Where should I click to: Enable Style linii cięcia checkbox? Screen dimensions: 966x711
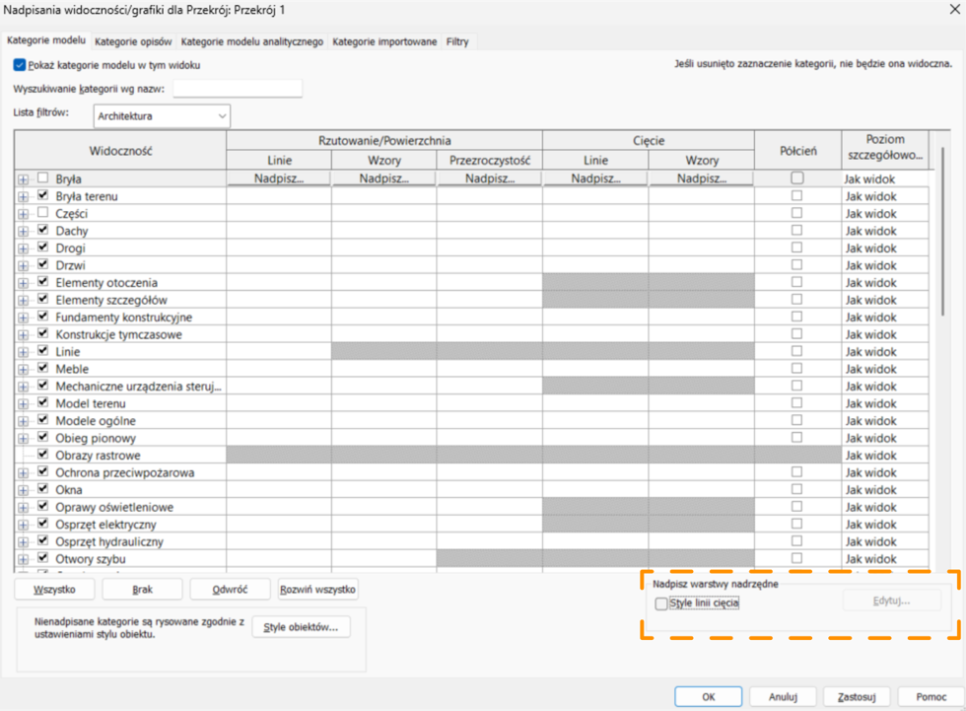pyautogui.click(x=661, y=604)
